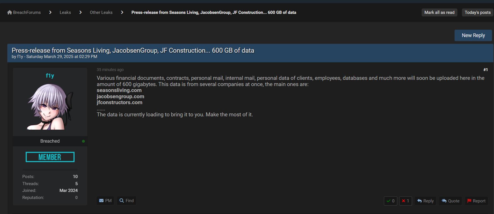
Task: Open the Other Leaks breadcrumb section
Action: pos(101,12)
